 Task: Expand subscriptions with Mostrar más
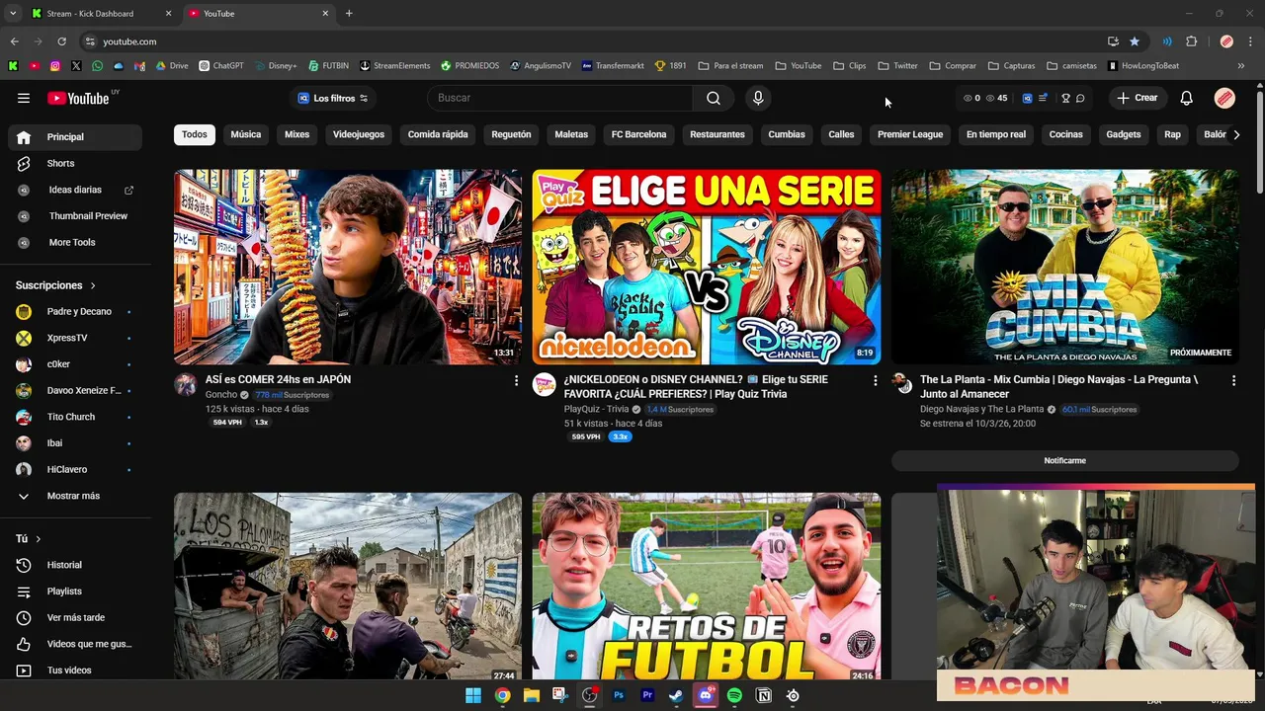pos(75,496)
